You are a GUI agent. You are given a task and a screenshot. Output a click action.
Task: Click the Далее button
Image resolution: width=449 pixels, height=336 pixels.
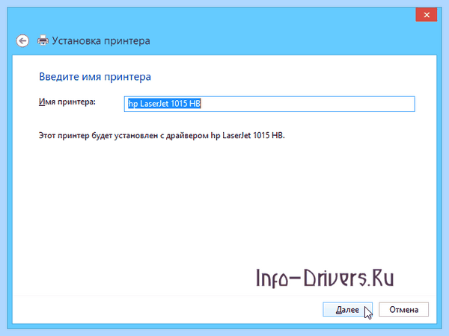[x=347, y=309]
